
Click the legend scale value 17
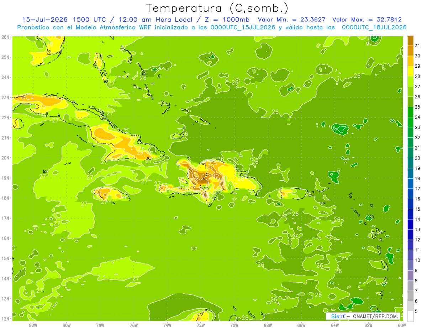tap(417, 188)
